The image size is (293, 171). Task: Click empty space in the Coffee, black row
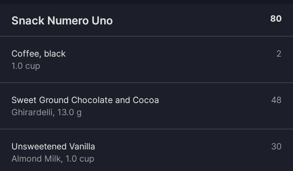(x=168, y=60)
